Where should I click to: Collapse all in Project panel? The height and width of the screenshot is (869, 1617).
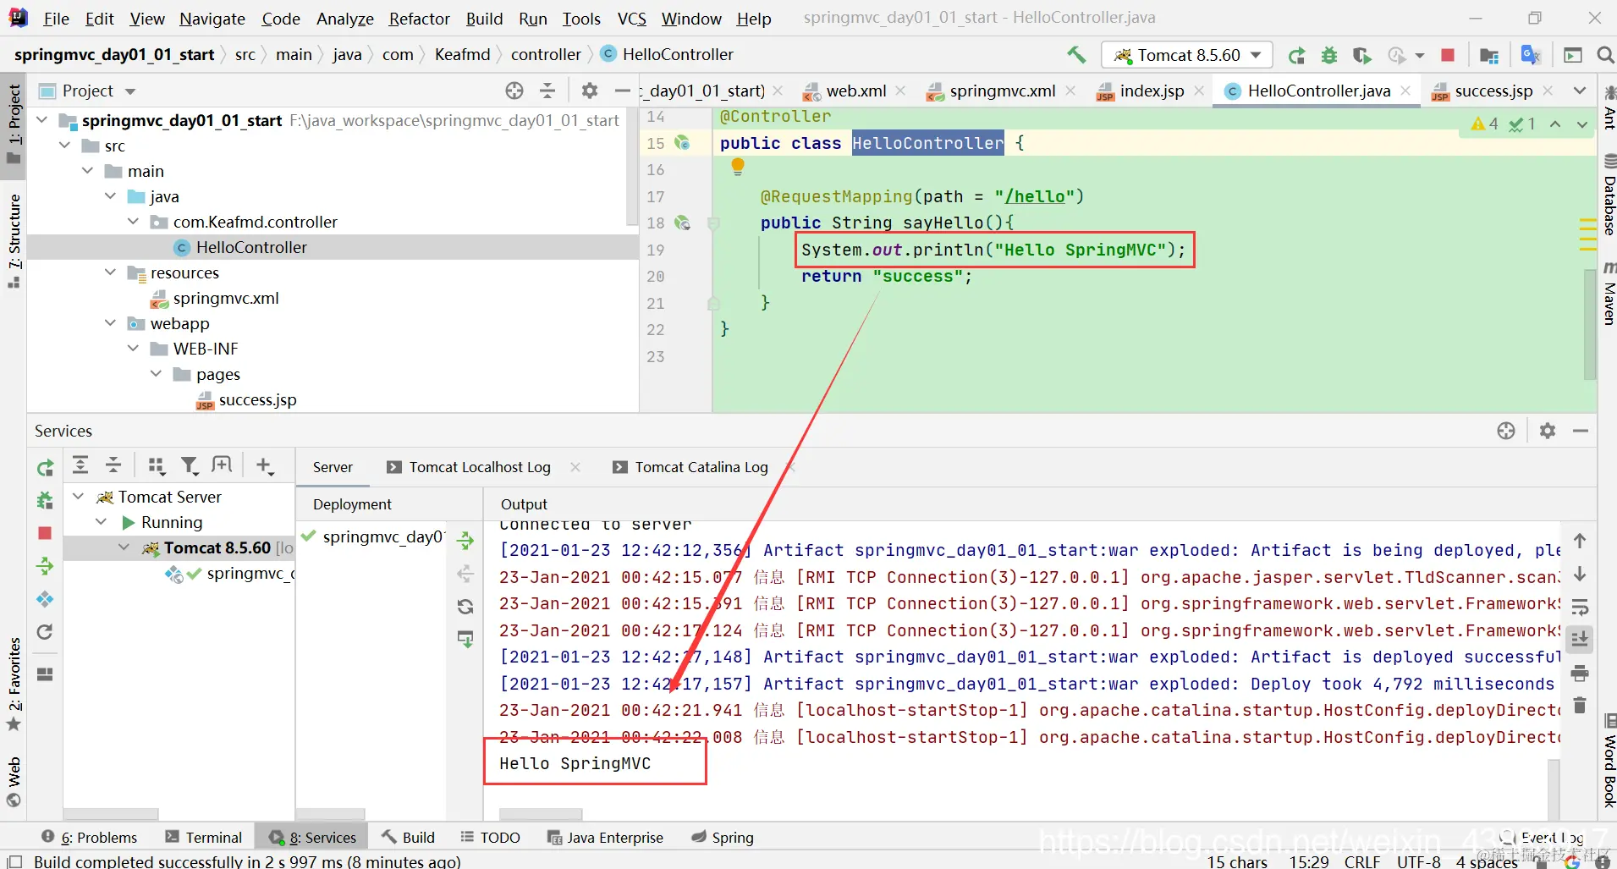[547, 91]
